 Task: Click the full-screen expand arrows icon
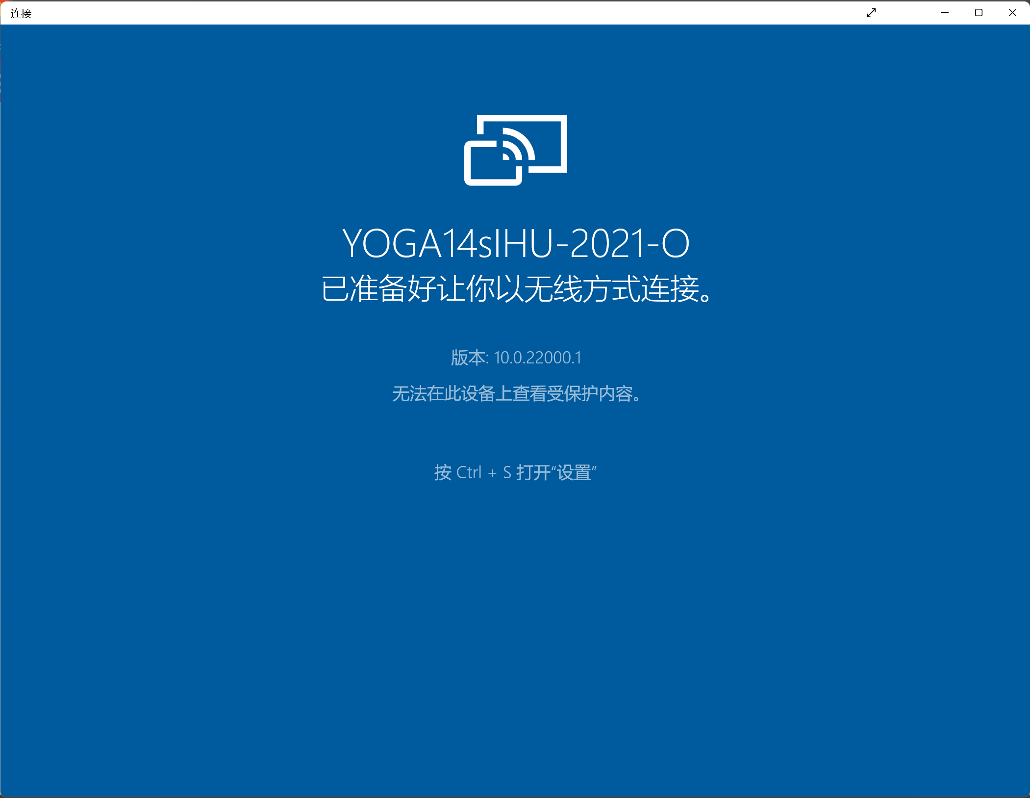click(871, 13)
